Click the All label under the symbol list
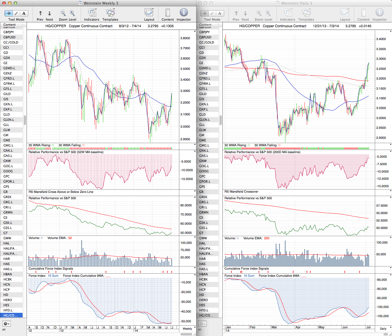392x336 pixels. pos(4,330)
